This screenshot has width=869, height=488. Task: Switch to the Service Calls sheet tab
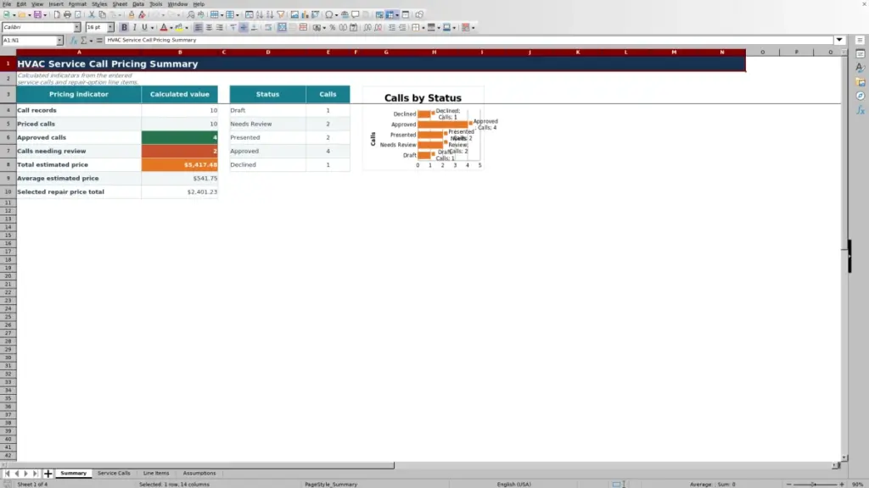coord(114,474)
